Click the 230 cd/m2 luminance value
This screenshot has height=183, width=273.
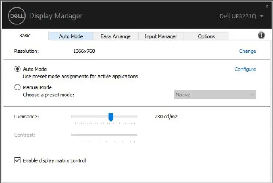(x=166, y=117)
